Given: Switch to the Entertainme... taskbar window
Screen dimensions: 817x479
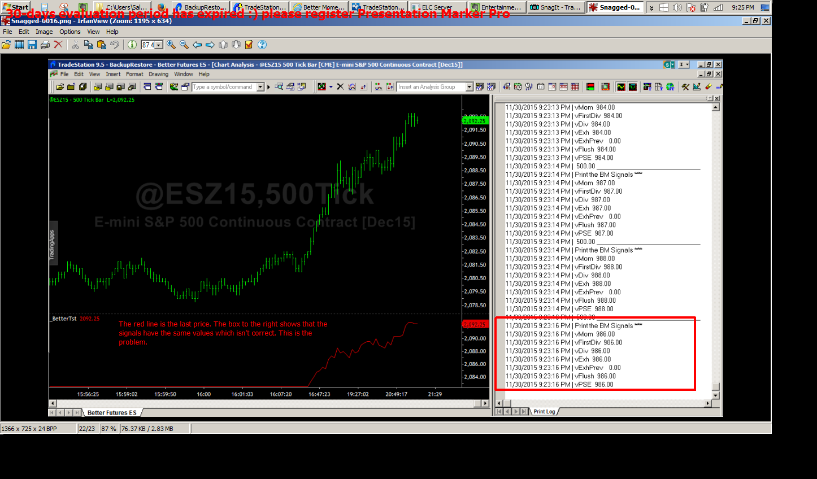Looking at the screenshot, I should [497, 7].
